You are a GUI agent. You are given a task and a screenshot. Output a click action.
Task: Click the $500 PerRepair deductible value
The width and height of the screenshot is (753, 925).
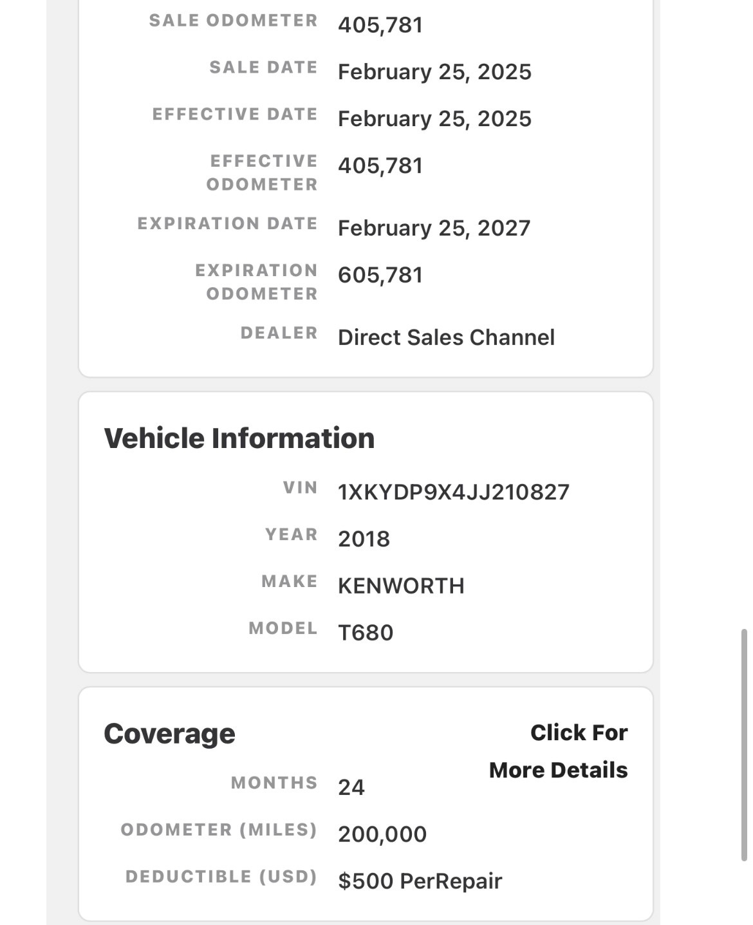point(420,881)
